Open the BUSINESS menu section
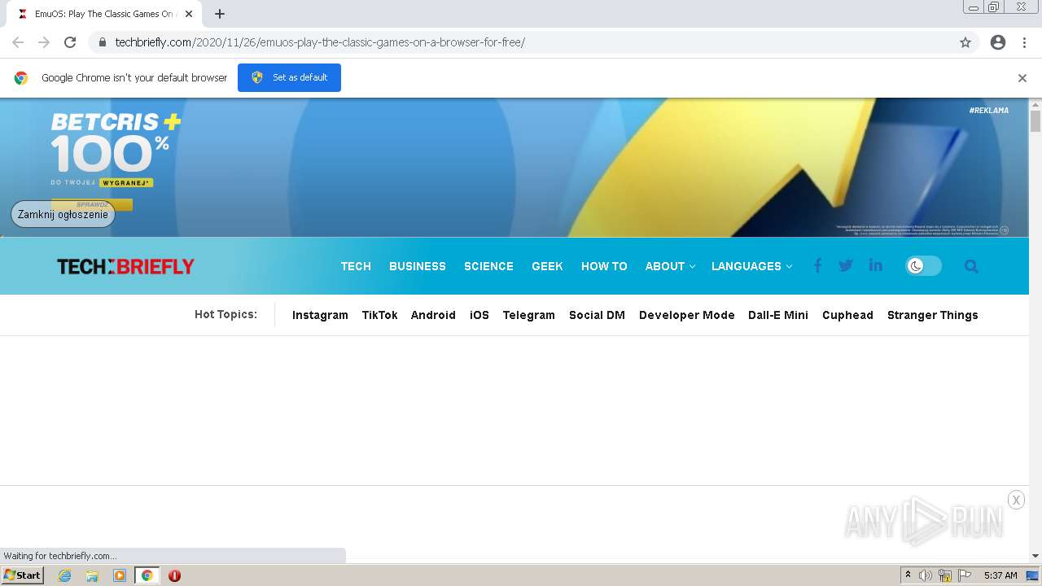 click(418, 266)
